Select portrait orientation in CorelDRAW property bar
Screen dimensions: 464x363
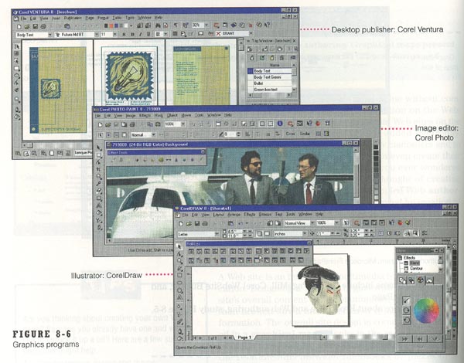[x=260, y=234]
